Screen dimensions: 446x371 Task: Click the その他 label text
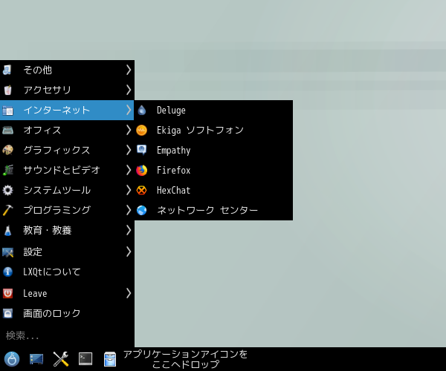click(x=38, y=70)
